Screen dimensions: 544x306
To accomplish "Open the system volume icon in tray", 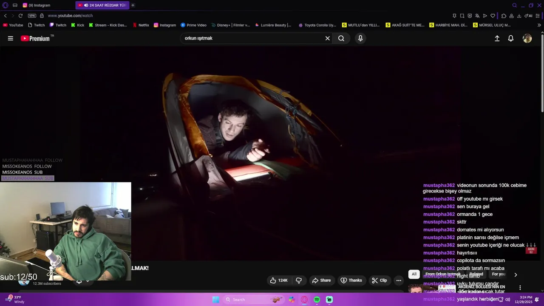I will (x=507, y=300).
